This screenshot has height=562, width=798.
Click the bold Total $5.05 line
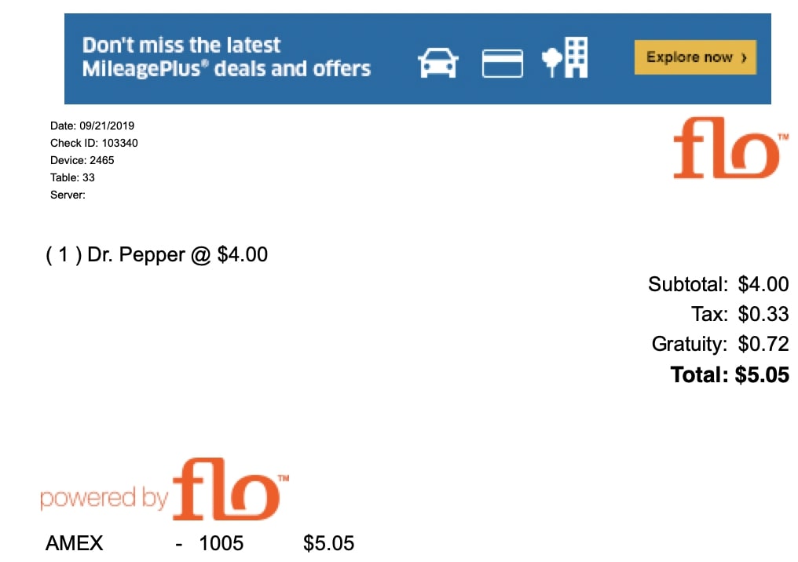(x=730, y=375)
